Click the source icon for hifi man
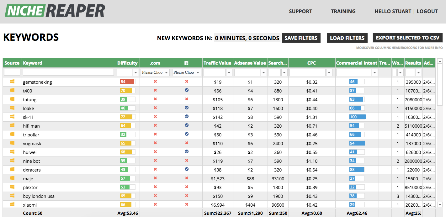This screenshot has height=217, width=446. pos(12,125)
